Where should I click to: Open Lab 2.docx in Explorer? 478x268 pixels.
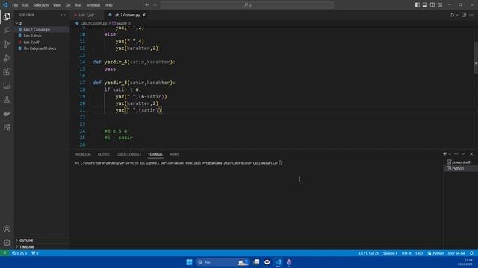click(x=42, y=36)
